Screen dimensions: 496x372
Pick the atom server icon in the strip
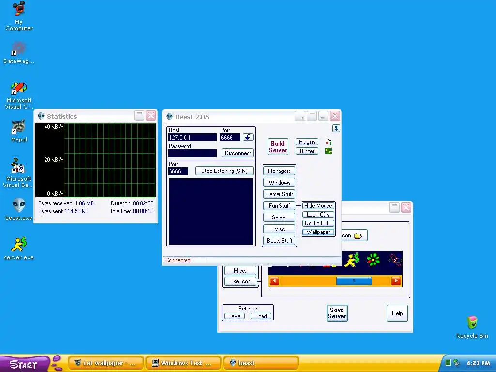click(x=395, y=260)
